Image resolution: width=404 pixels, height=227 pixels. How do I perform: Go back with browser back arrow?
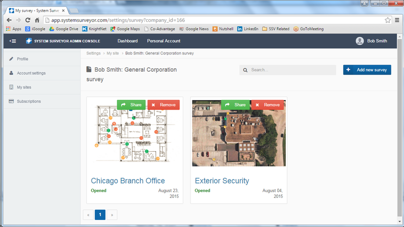tap(9, 20)
